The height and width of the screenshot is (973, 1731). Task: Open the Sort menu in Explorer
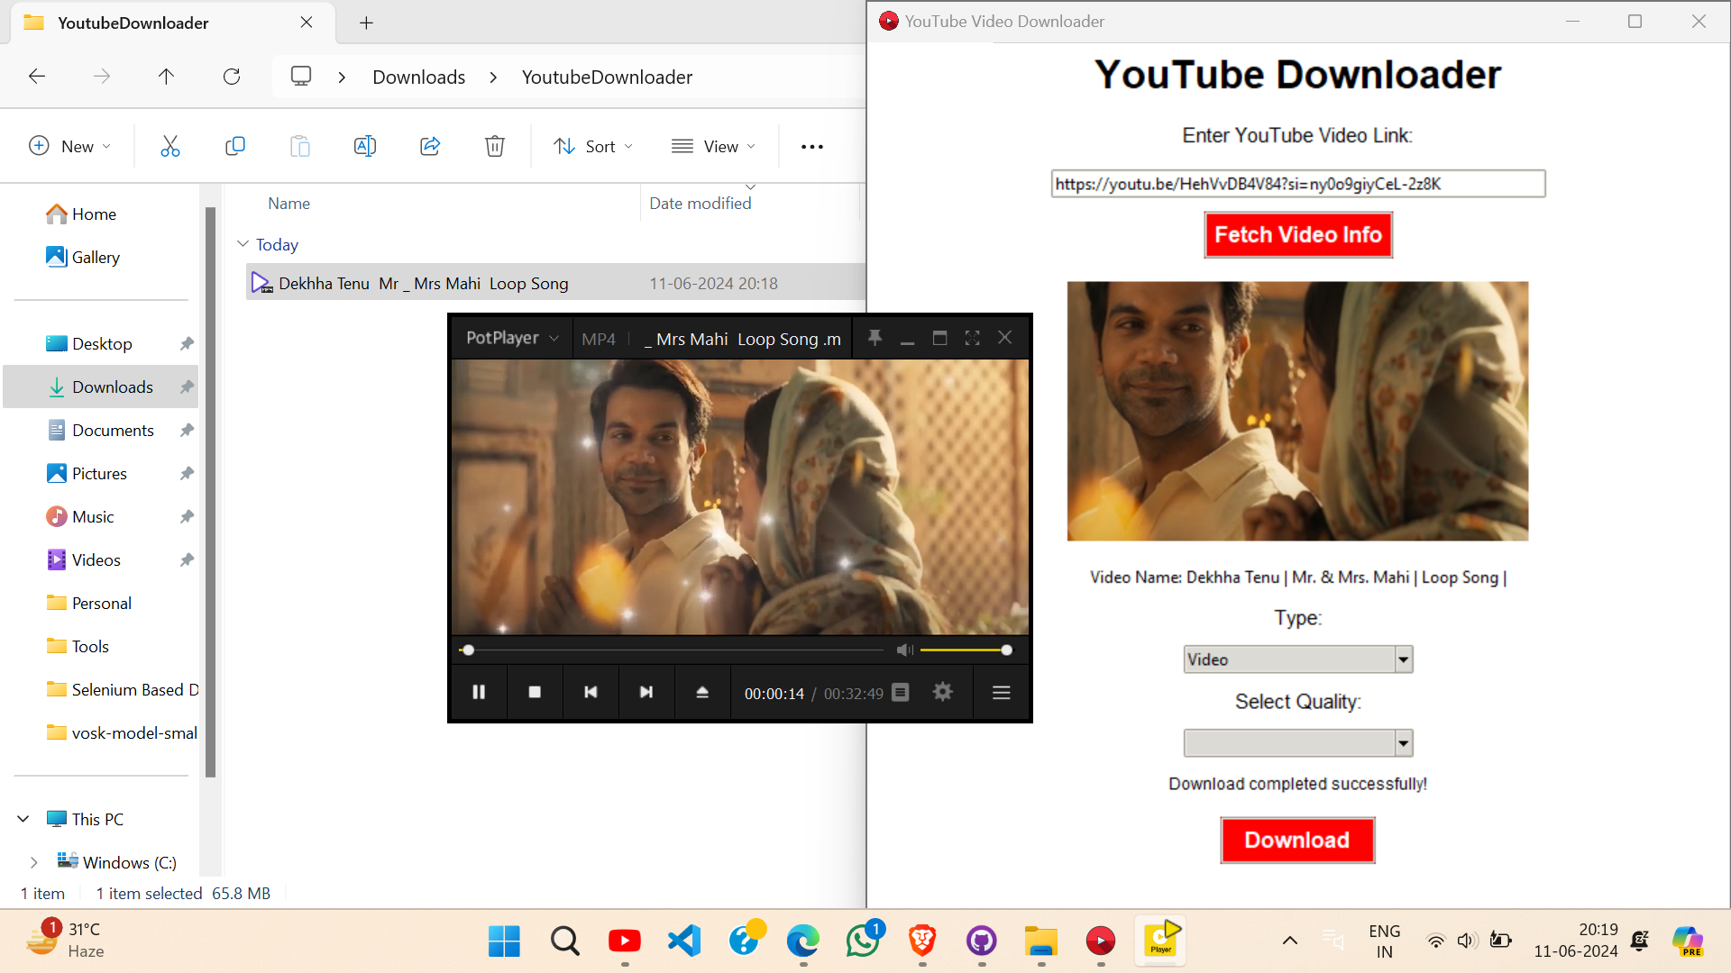[592, 145]
